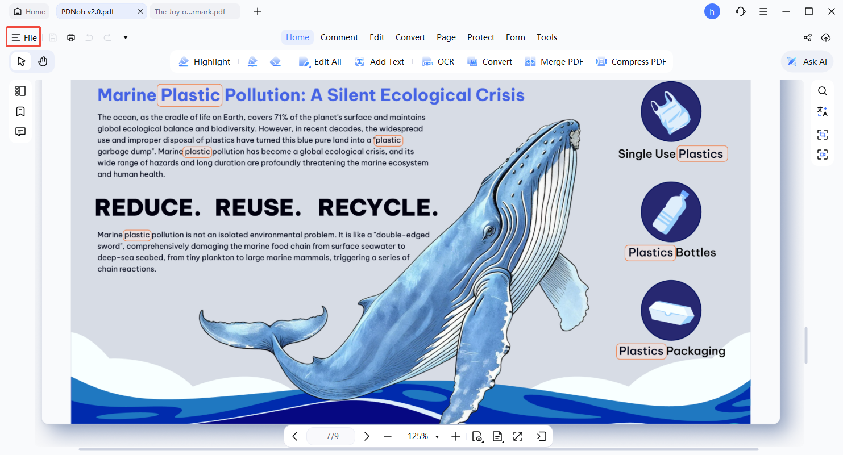Click the print icon in the top toolbar
843x455 pixels.
click(71, 37)
